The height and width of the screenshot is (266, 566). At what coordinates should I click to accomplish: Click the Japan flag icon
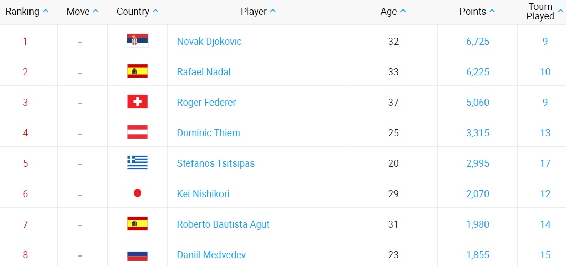click(x=137, y=193)
